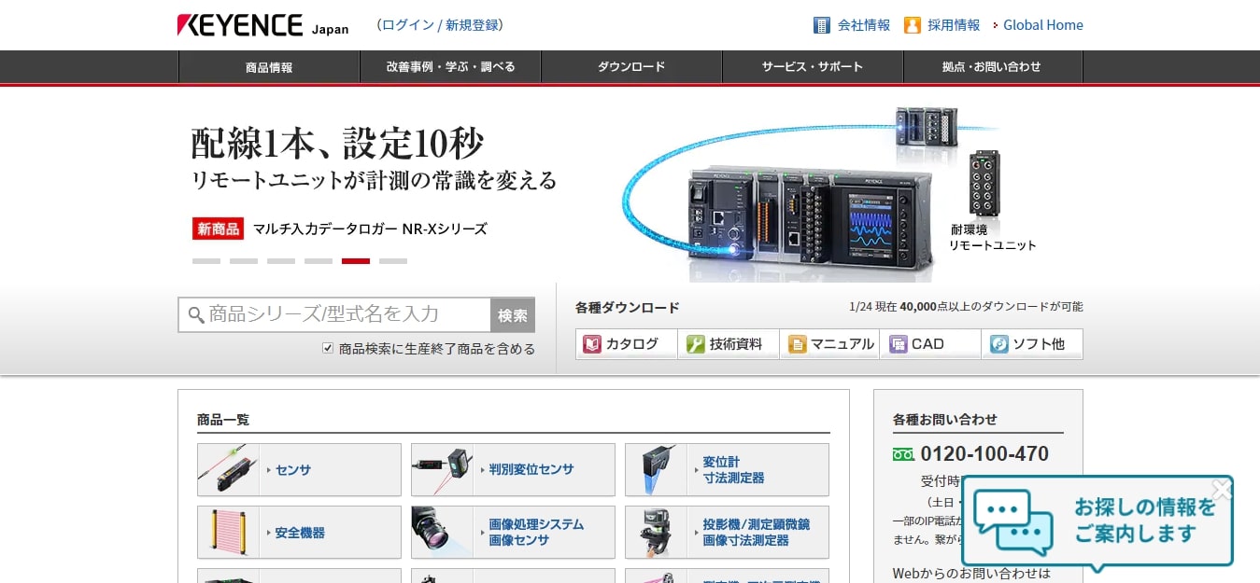The width and height of the screenshot is (1260, 583).
Task: Click the free-dial icon by 0120-100-470
Action: coord(902,454)
